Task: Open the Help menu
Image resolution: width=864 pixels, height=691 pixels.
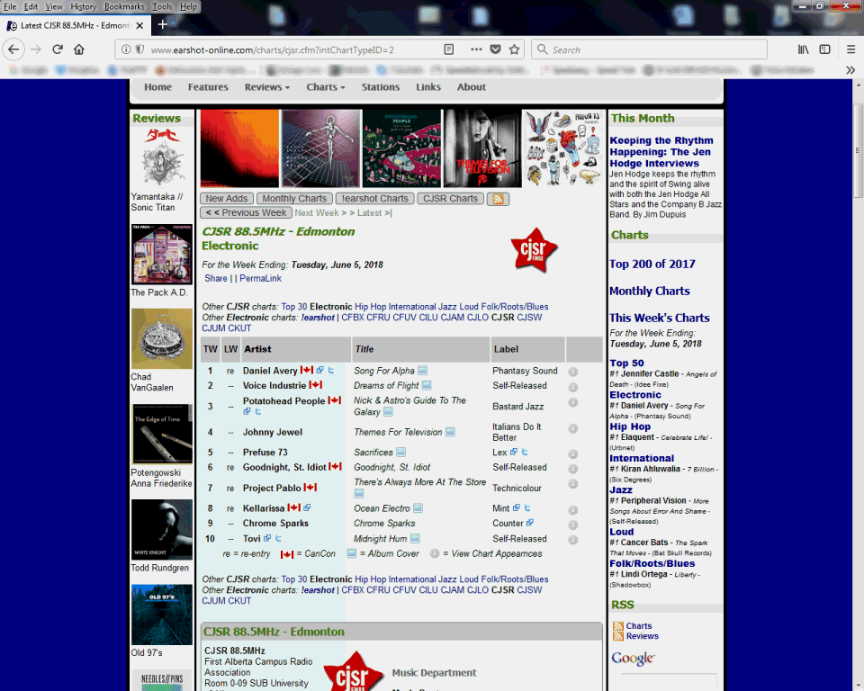Action: [188, 6]
